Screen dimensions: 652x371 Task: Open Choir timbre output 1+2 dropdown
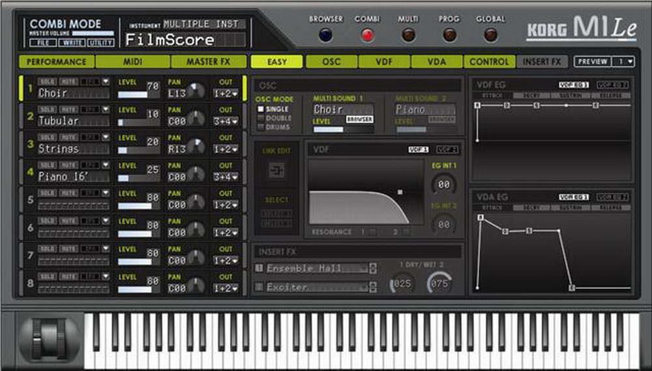tap(226, 94)
